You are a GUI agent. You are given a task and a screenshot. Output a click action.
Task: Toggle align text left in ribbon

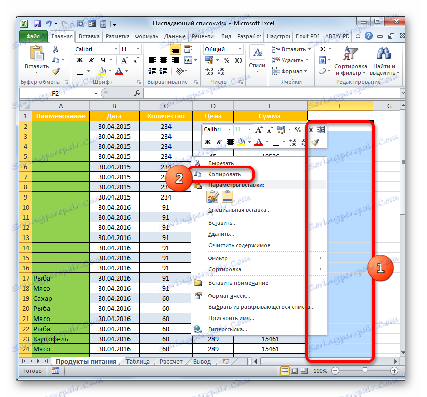[x=152, y=60]
